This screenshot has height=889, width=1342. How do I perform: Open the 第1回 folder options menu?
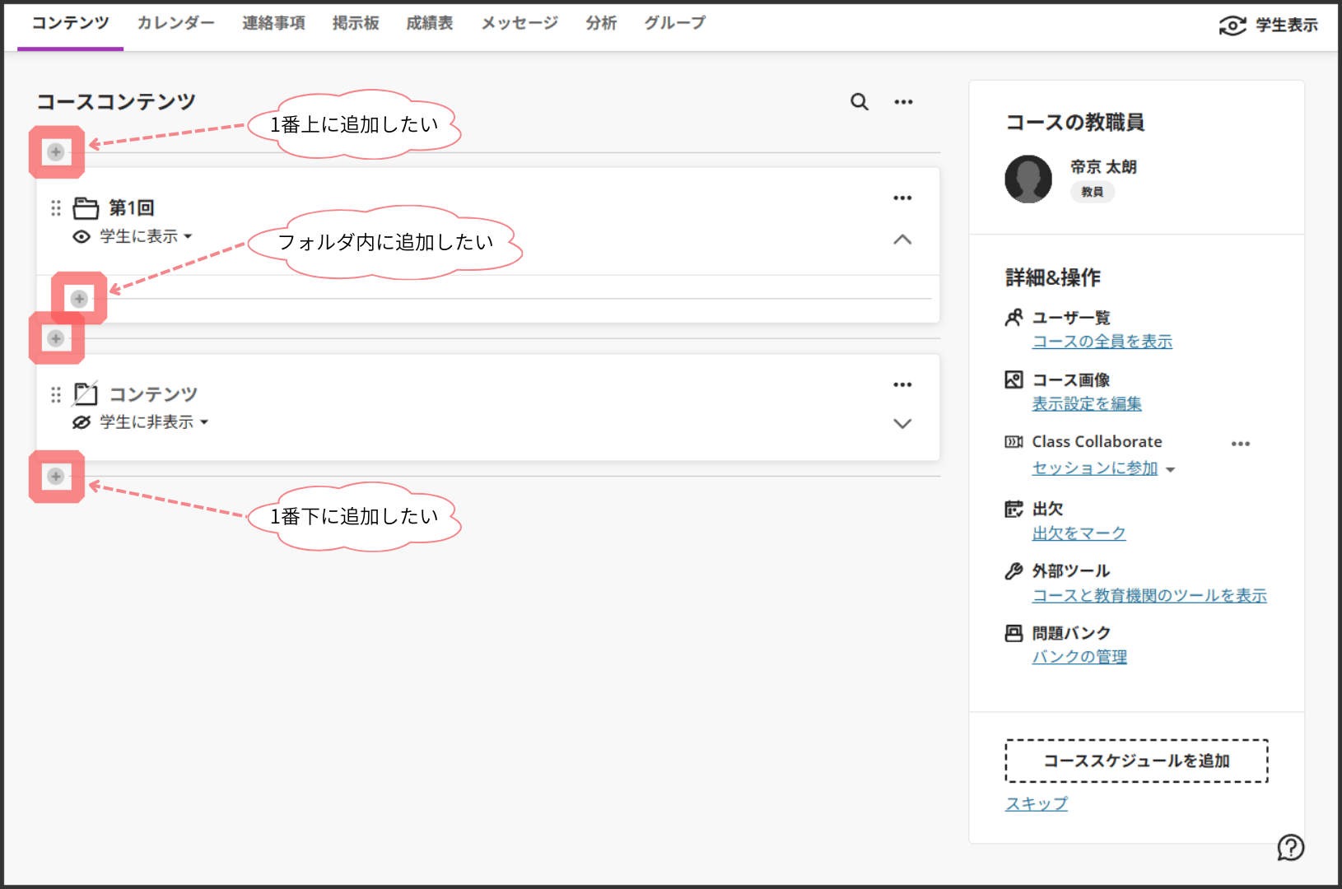point(902,198)
